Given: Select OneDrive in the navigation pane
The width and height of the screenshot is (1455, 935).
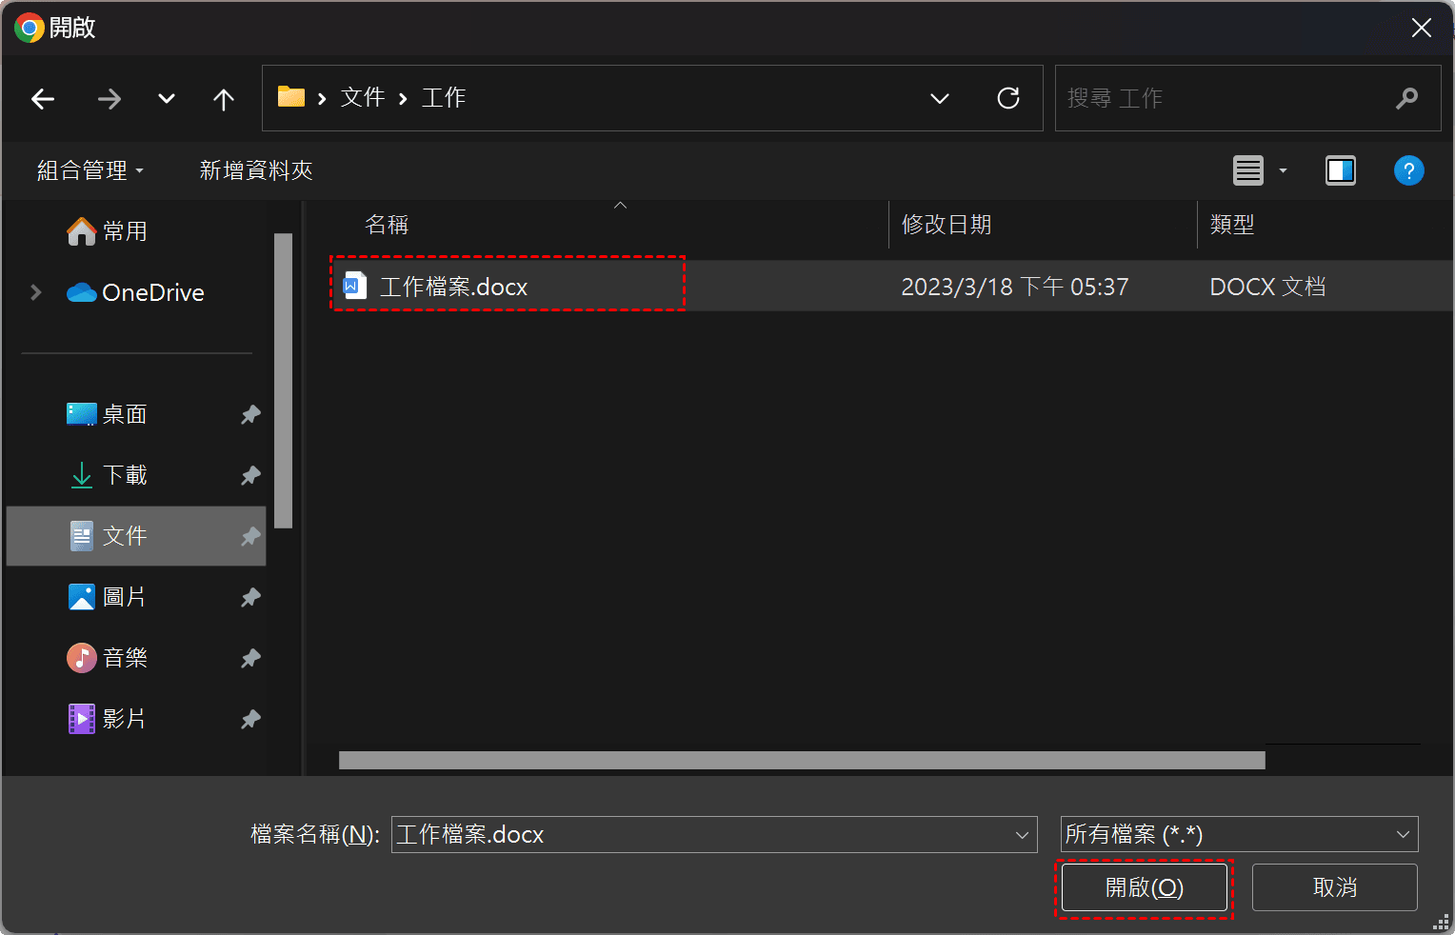Looking at the screenshot, I should pos(135,292).
